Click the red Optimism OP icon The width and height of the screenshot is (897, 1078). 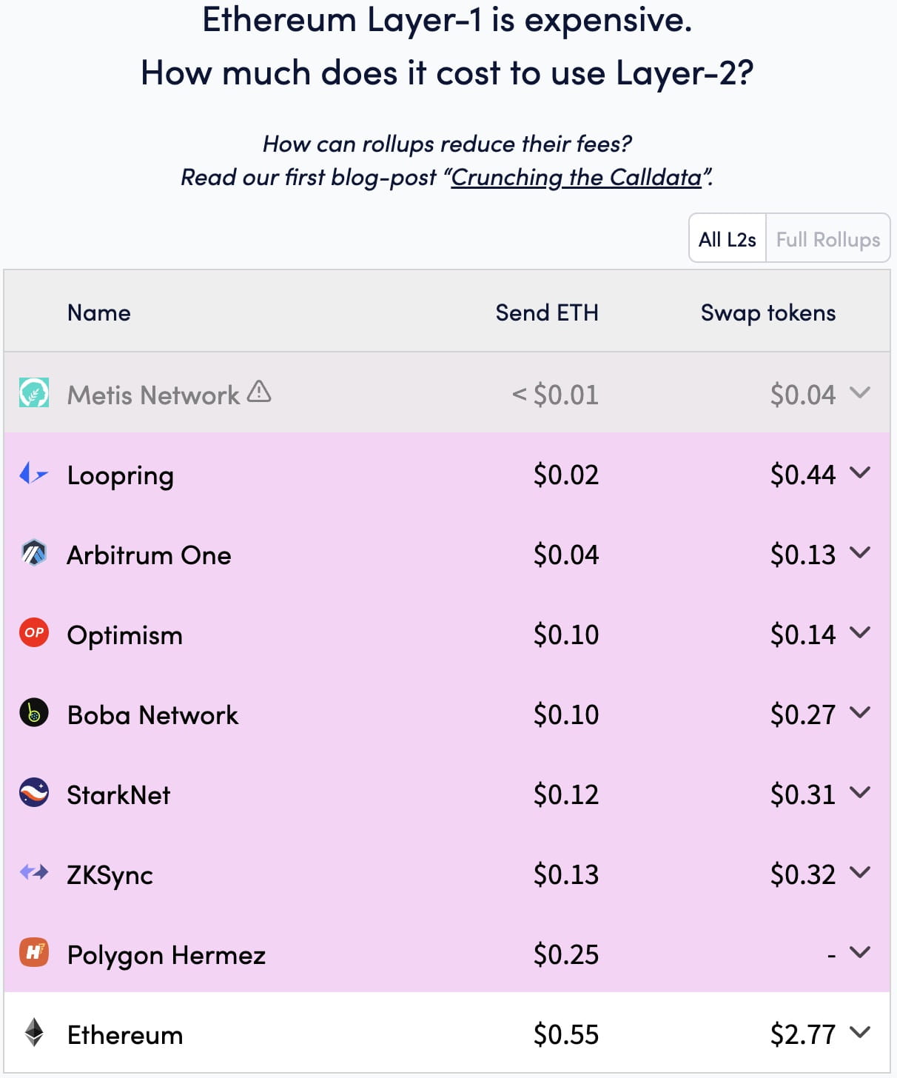coord(34,632)
